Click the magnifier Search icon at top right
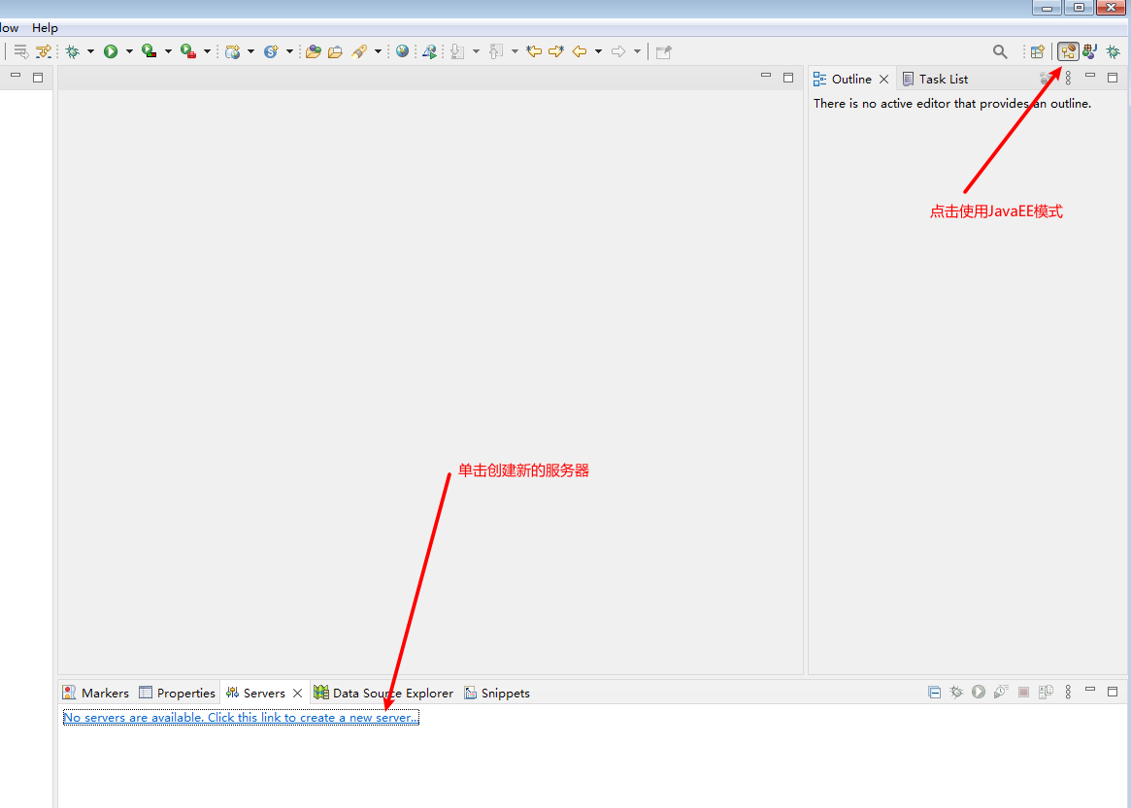Image resolution: width=1131 pixels, height=808 pixels. click(1000, 51)
